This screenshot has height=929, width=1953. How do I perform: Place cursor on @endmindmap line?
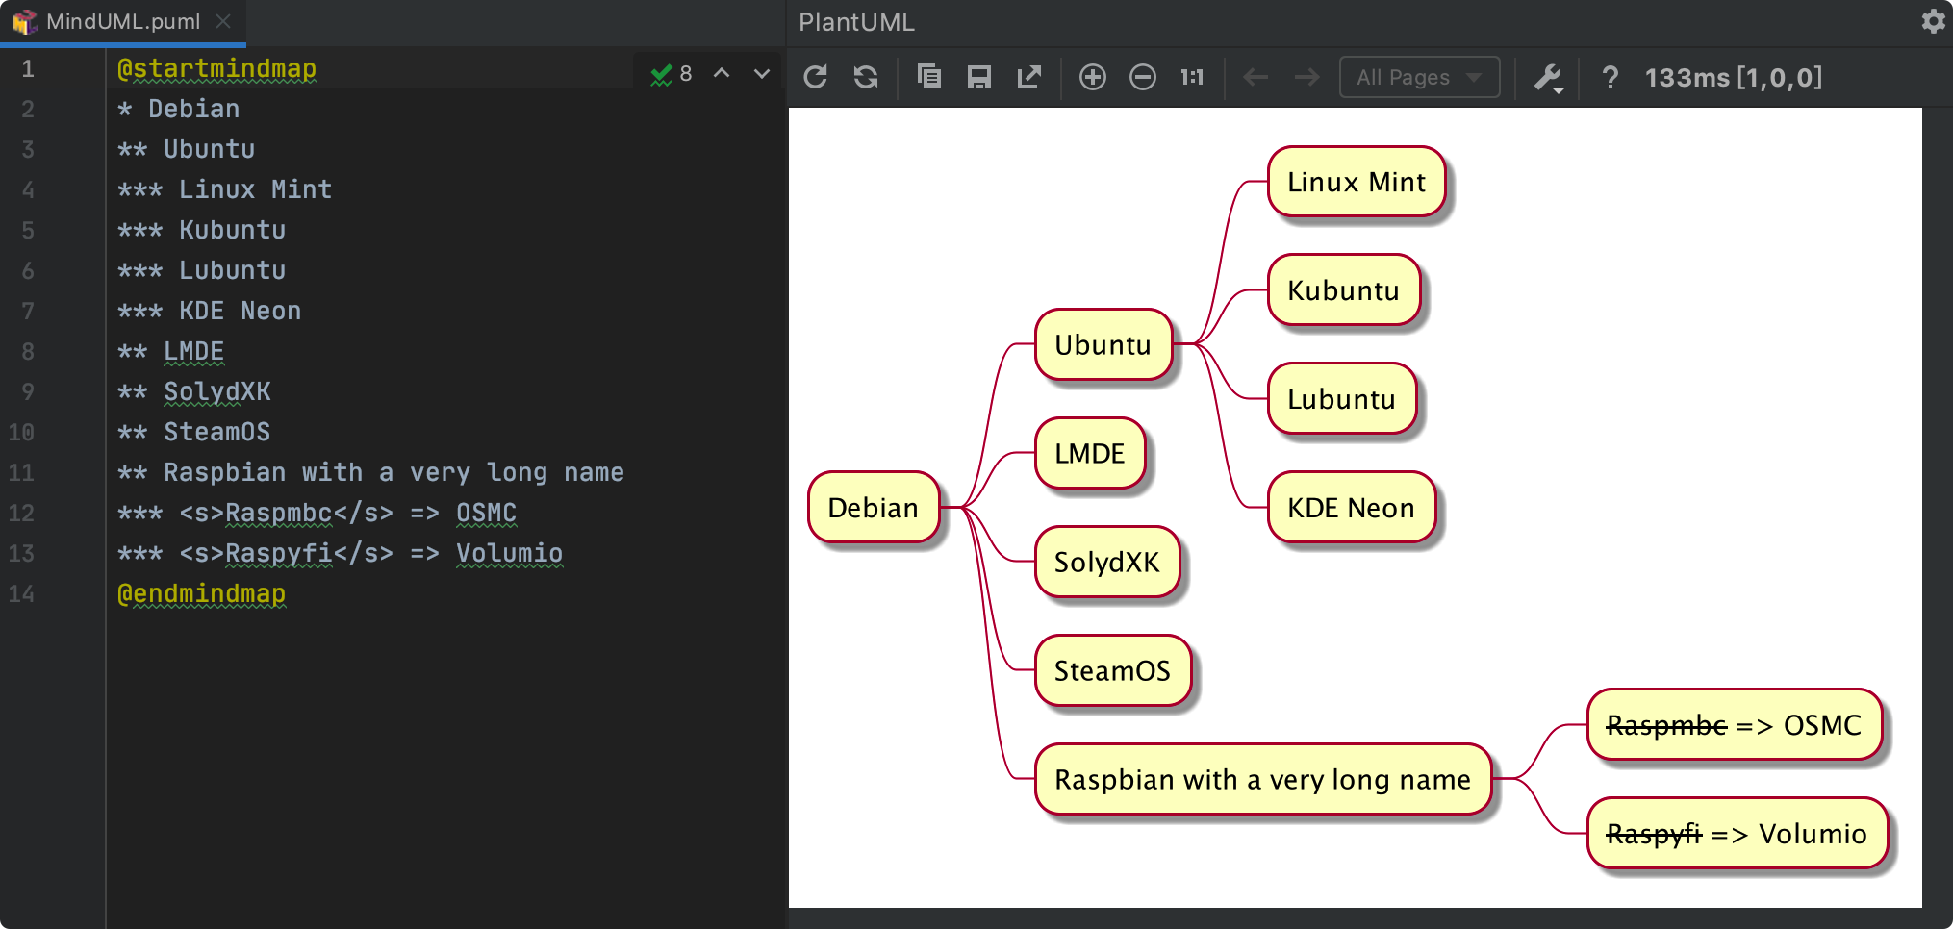201,593
